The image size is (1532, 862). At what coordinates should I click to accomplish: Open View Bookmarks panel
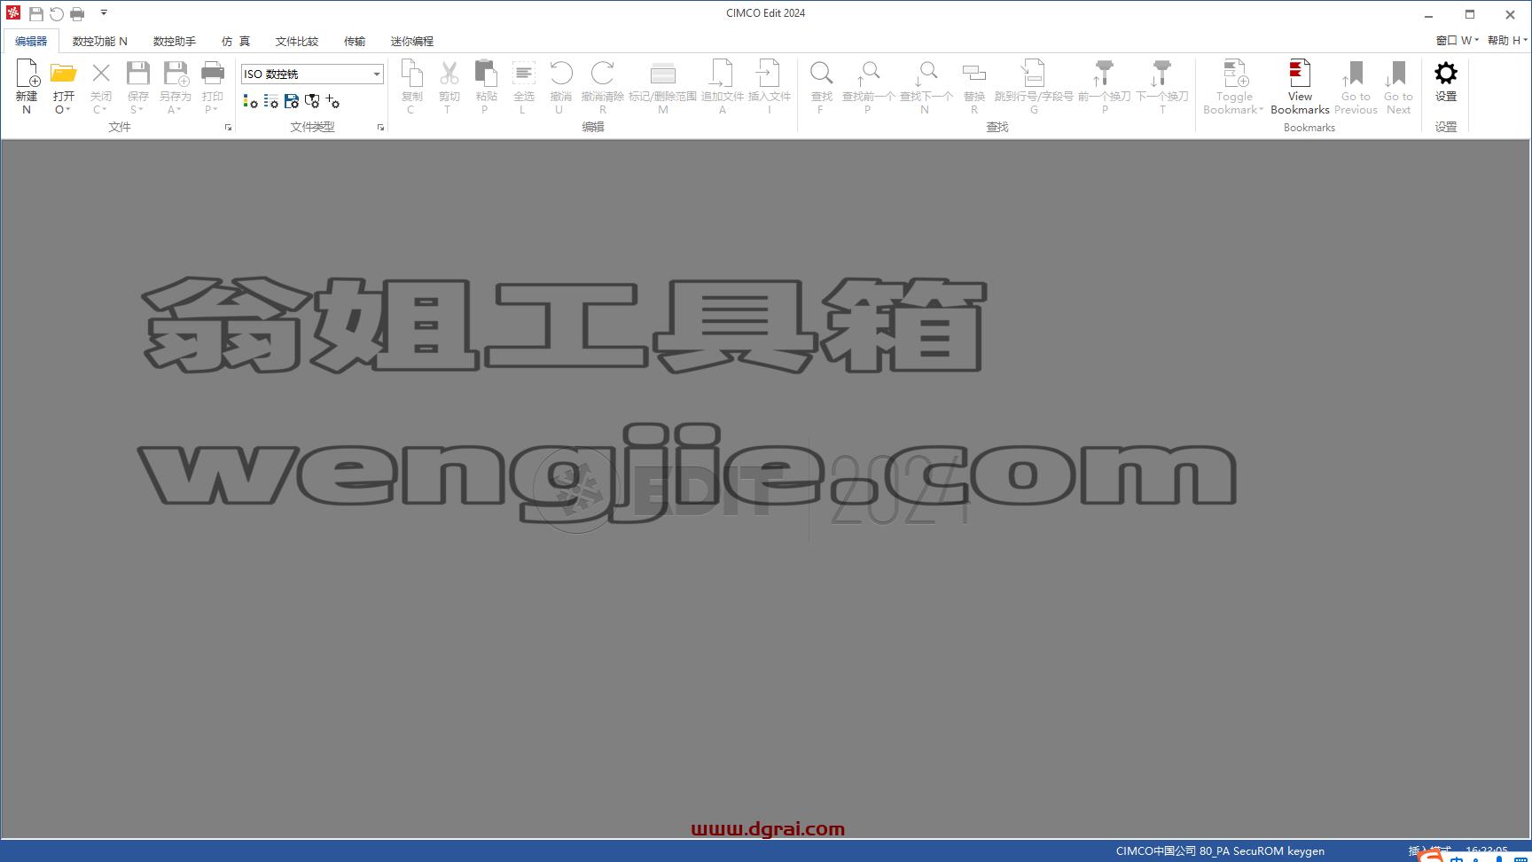[x=1300, y=86]
